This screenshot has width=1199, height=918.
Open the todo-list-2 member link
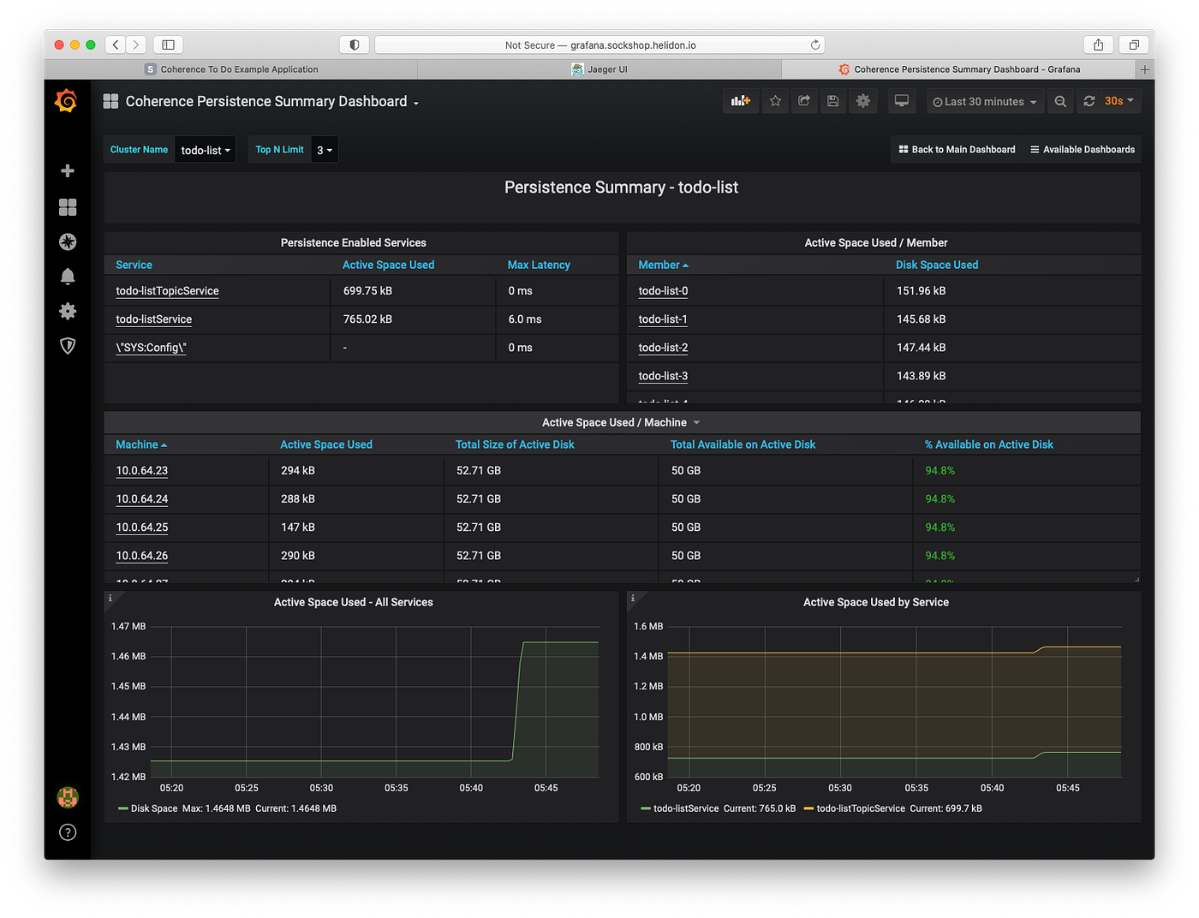pos(662,348)
